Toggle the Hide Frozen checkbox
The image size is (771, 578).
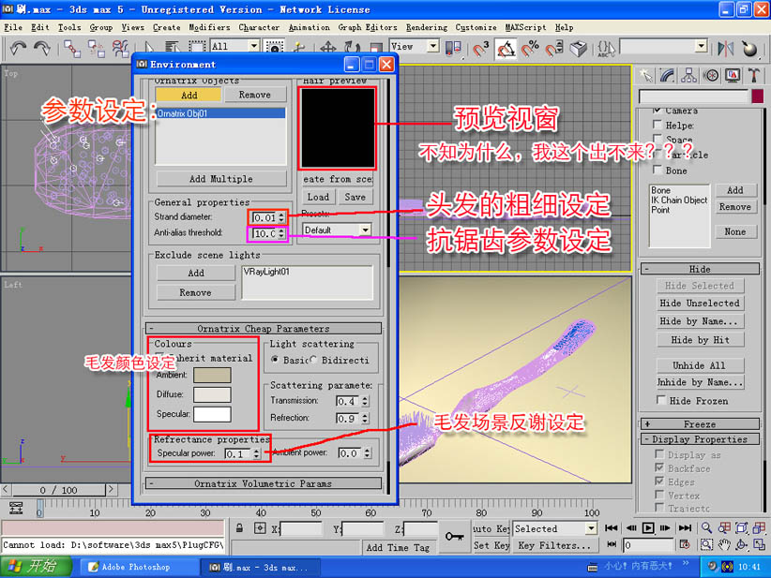coord(661,400)
